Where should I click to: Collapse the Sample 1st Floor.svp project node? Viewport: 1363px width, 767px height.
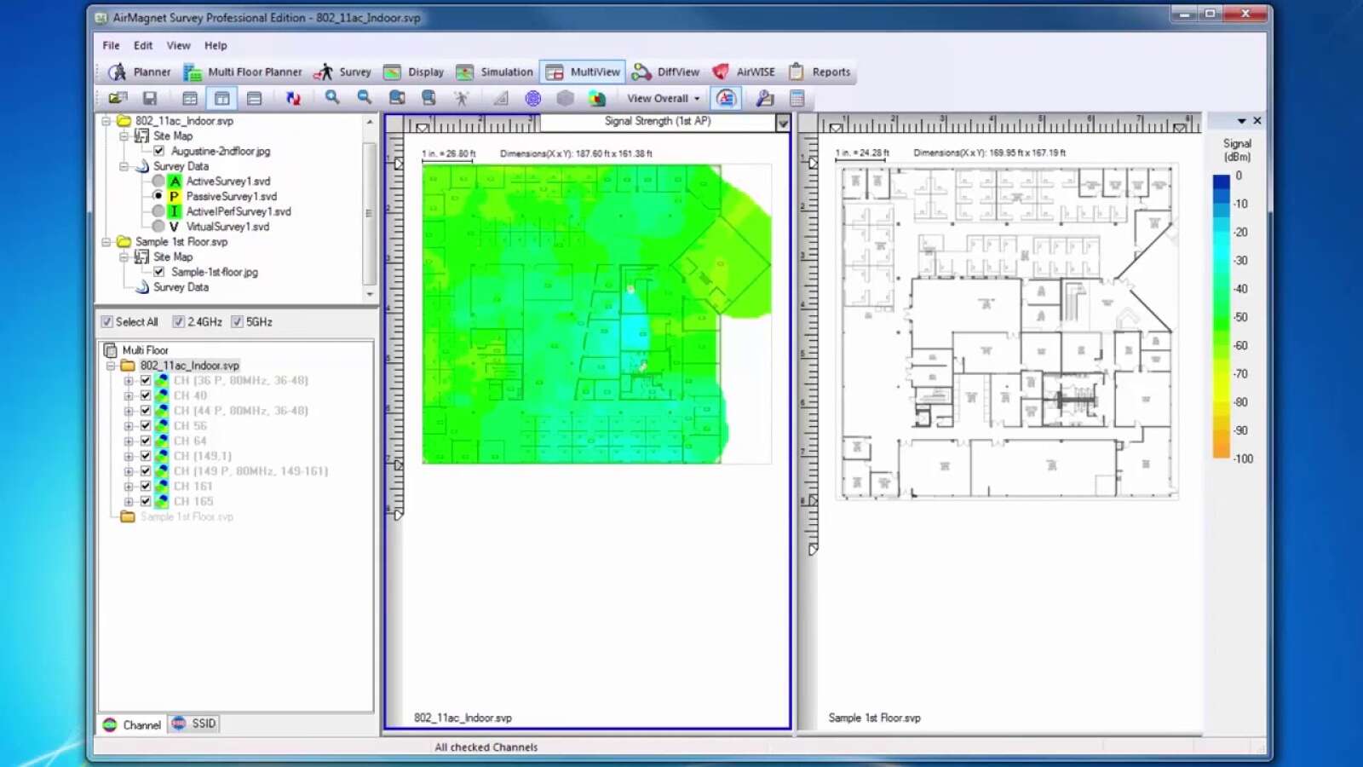coord(106,242)
